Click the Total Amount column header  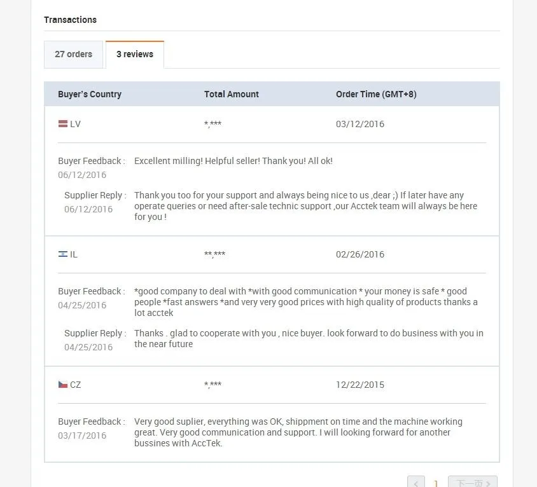(x=232, y=94)
